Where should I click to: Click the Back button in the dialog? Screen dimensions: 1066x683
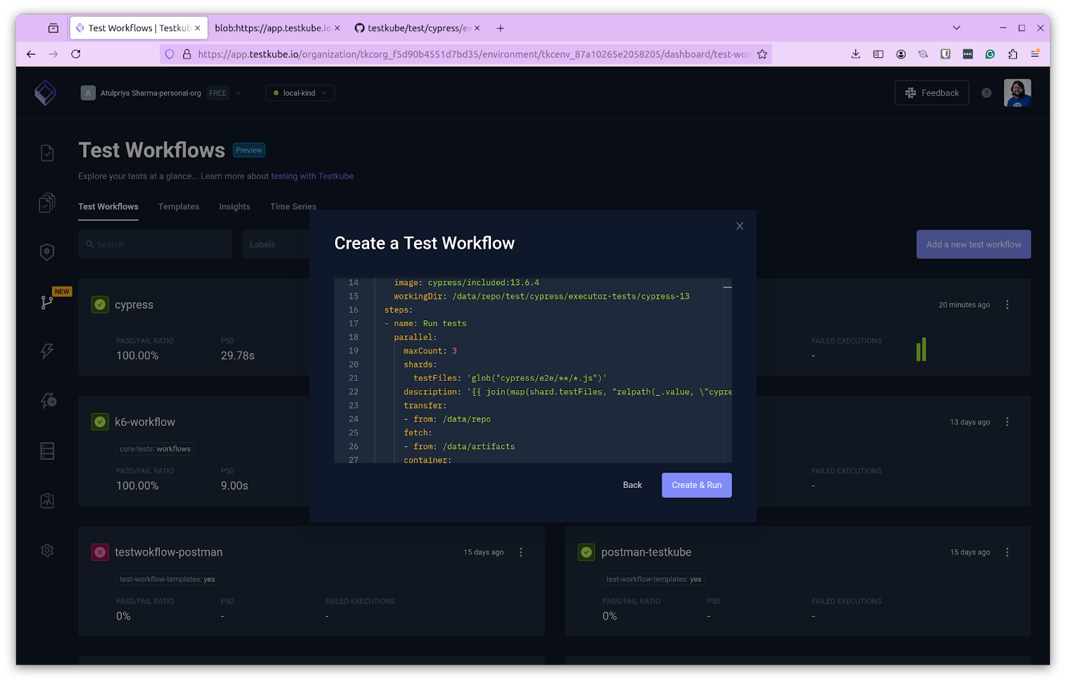click(632, 485)
